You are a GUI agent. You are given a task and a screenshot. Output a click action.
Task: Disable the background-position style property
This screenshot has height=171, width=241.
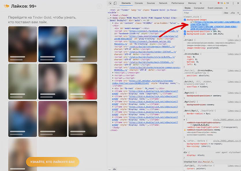pyautogui.click(x=185, y=31)
